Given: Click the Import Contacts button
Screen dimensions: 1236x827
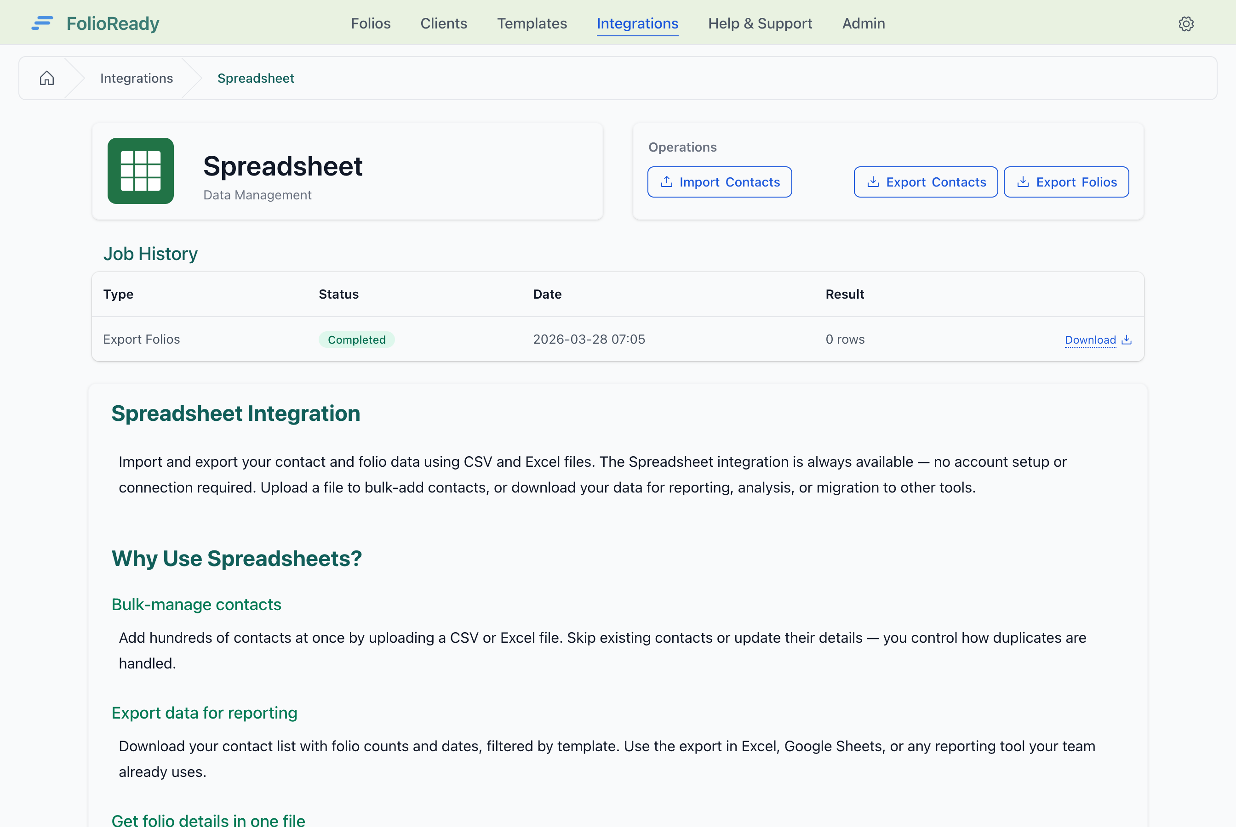Looking at the screenshot, I should coord(719,182).
